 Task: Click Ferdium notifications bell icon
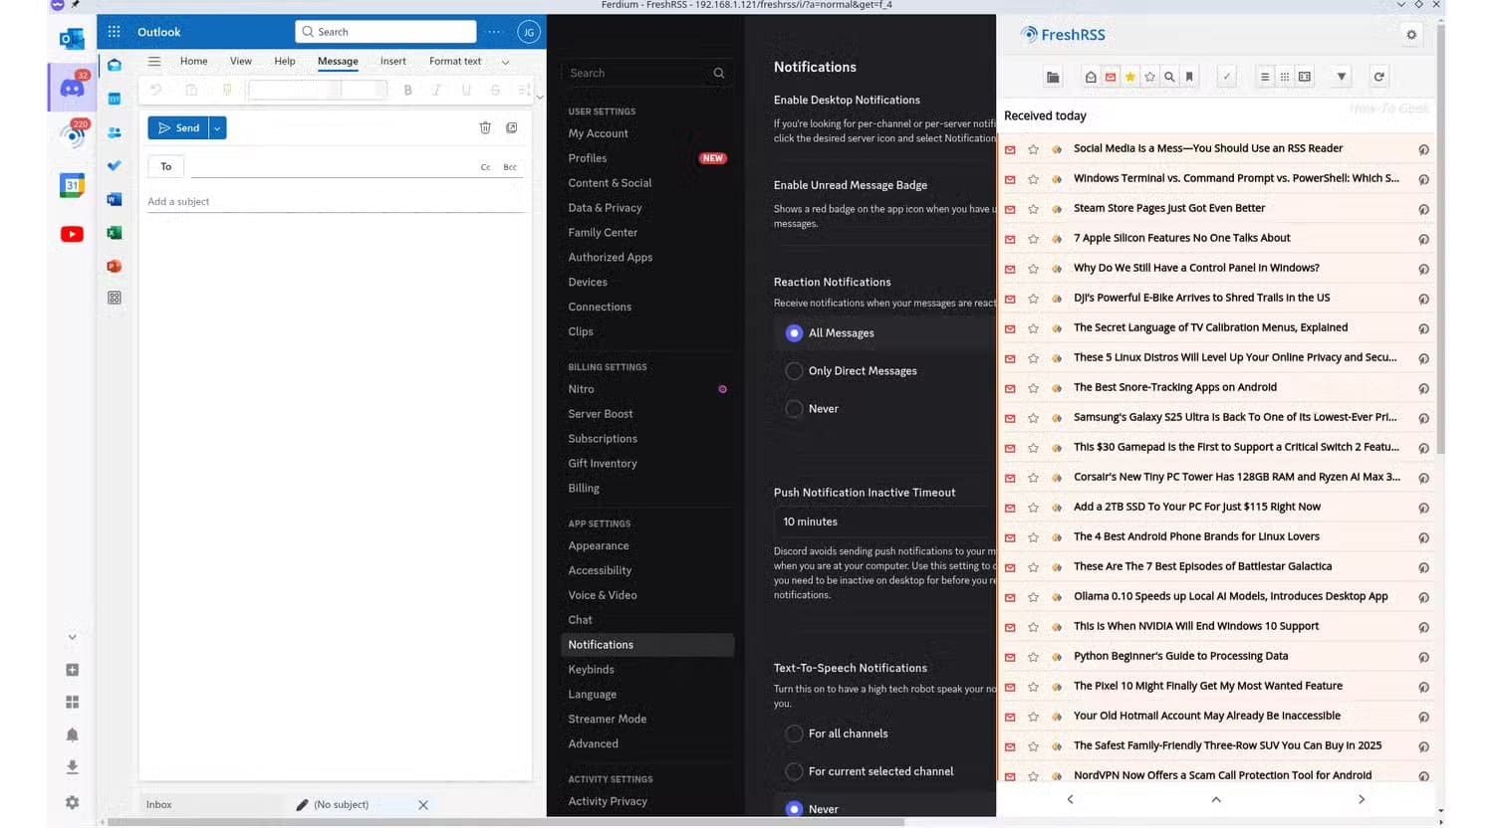[72, 735]
